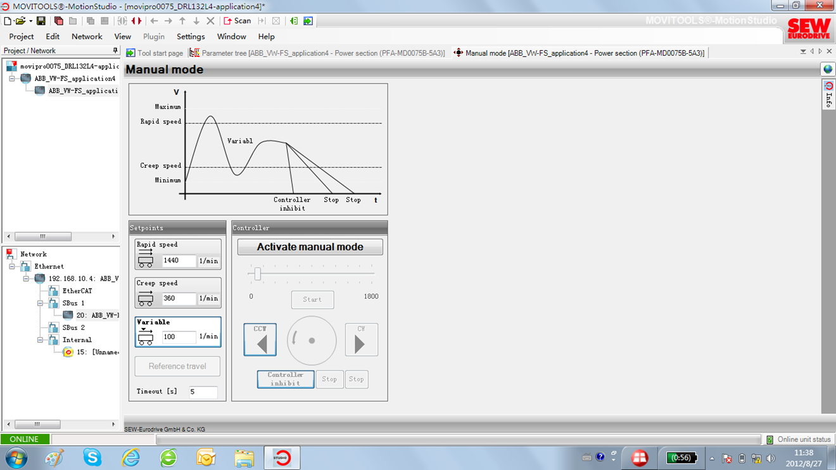Screen dimensions: 836x470
Task: Open the Info side panel
Action: point(828,94)
